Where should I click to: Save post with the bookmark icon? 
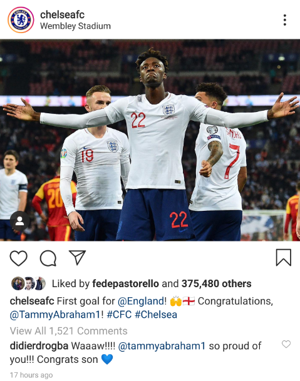pyautogui.click(x=284, y=257)
